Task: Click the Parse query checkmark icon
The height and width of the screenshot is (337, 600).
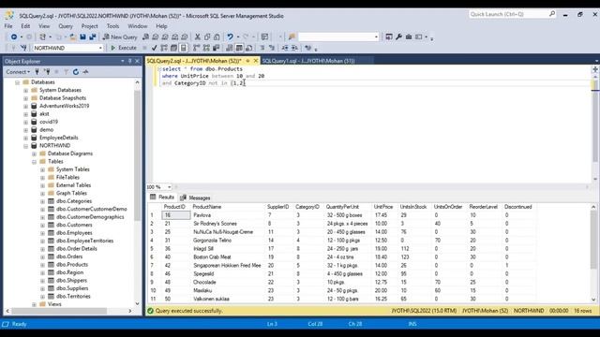Action: [154, 48]
